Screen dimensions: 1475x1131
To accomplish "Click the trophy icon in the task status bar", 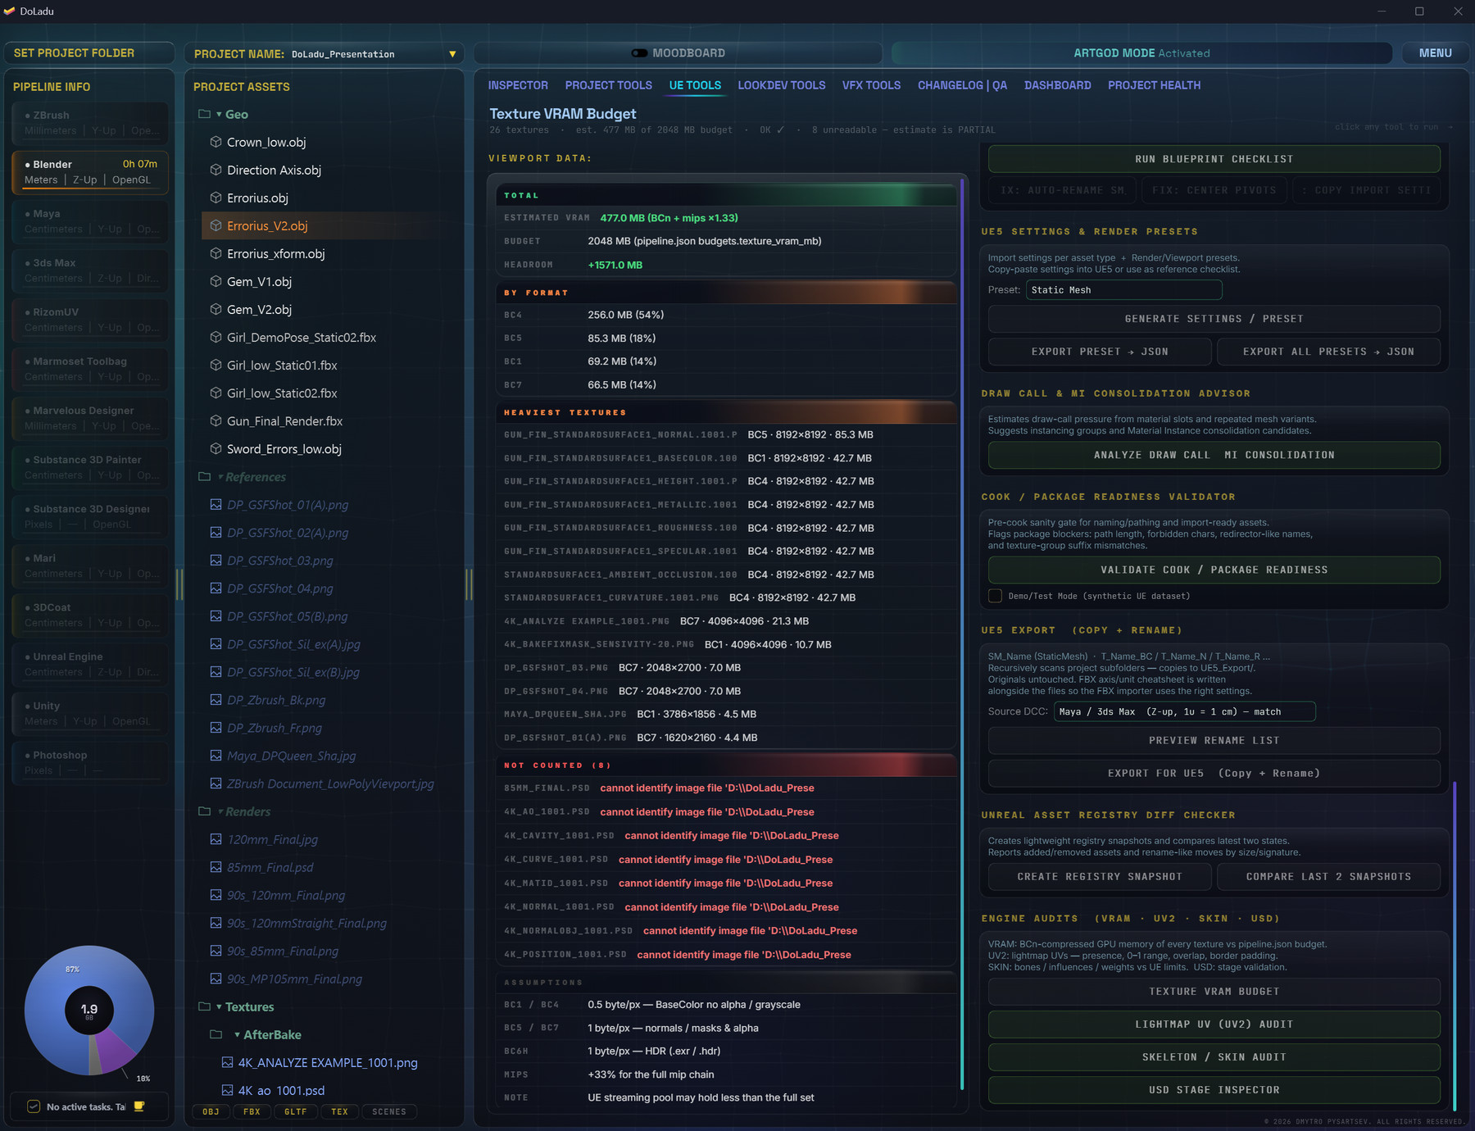I will (139, 1106).
